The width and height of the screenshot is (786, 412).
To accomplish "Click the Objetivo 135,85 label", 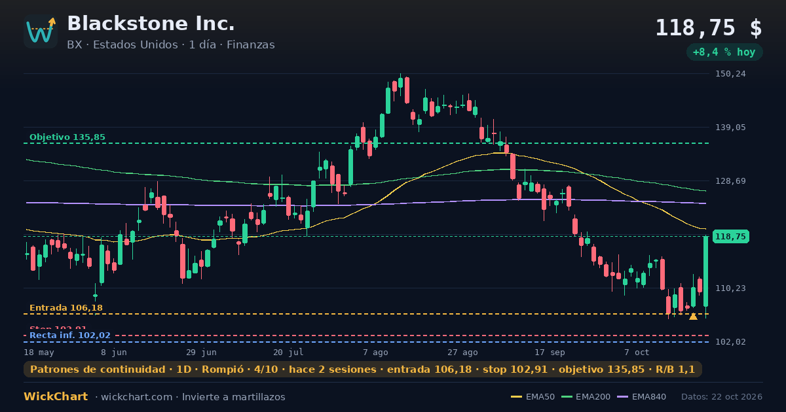I will click(x=67, y=137).
